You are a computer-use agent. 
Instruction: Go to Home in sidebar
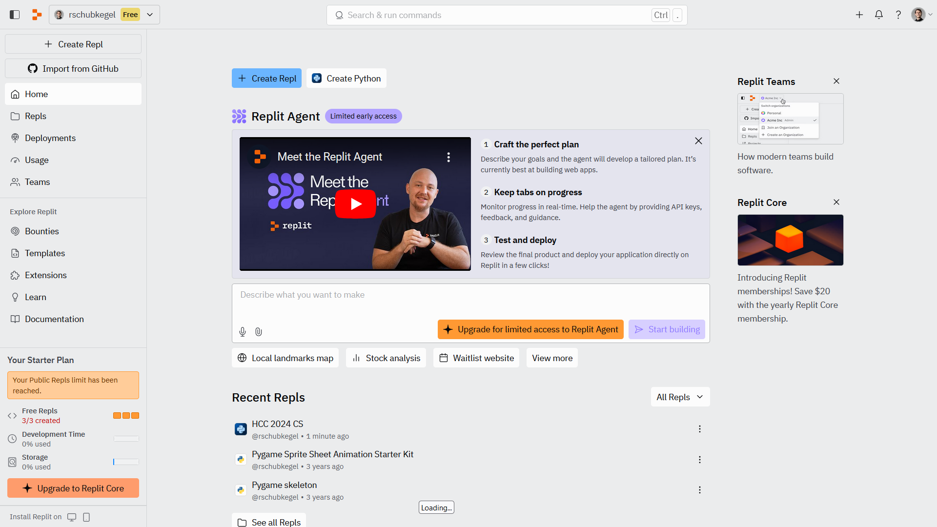[x=73, y=94]
